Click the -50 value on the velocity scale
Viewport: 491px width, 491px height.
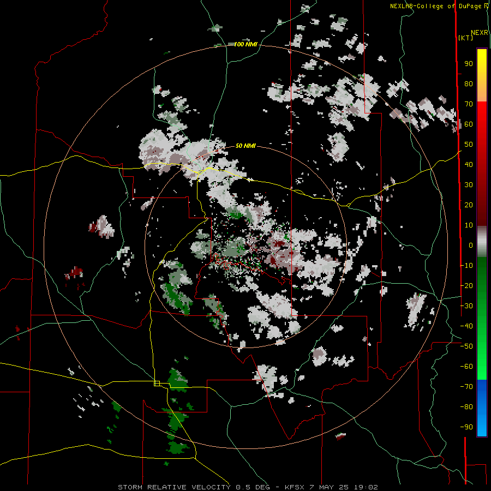coord(466,346)
